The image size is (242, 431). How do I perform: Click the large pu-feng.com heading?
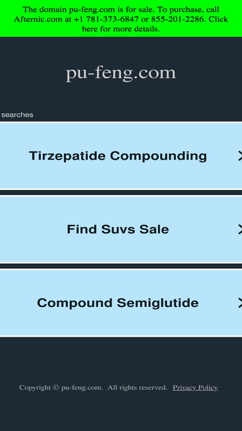coord(121,74)
